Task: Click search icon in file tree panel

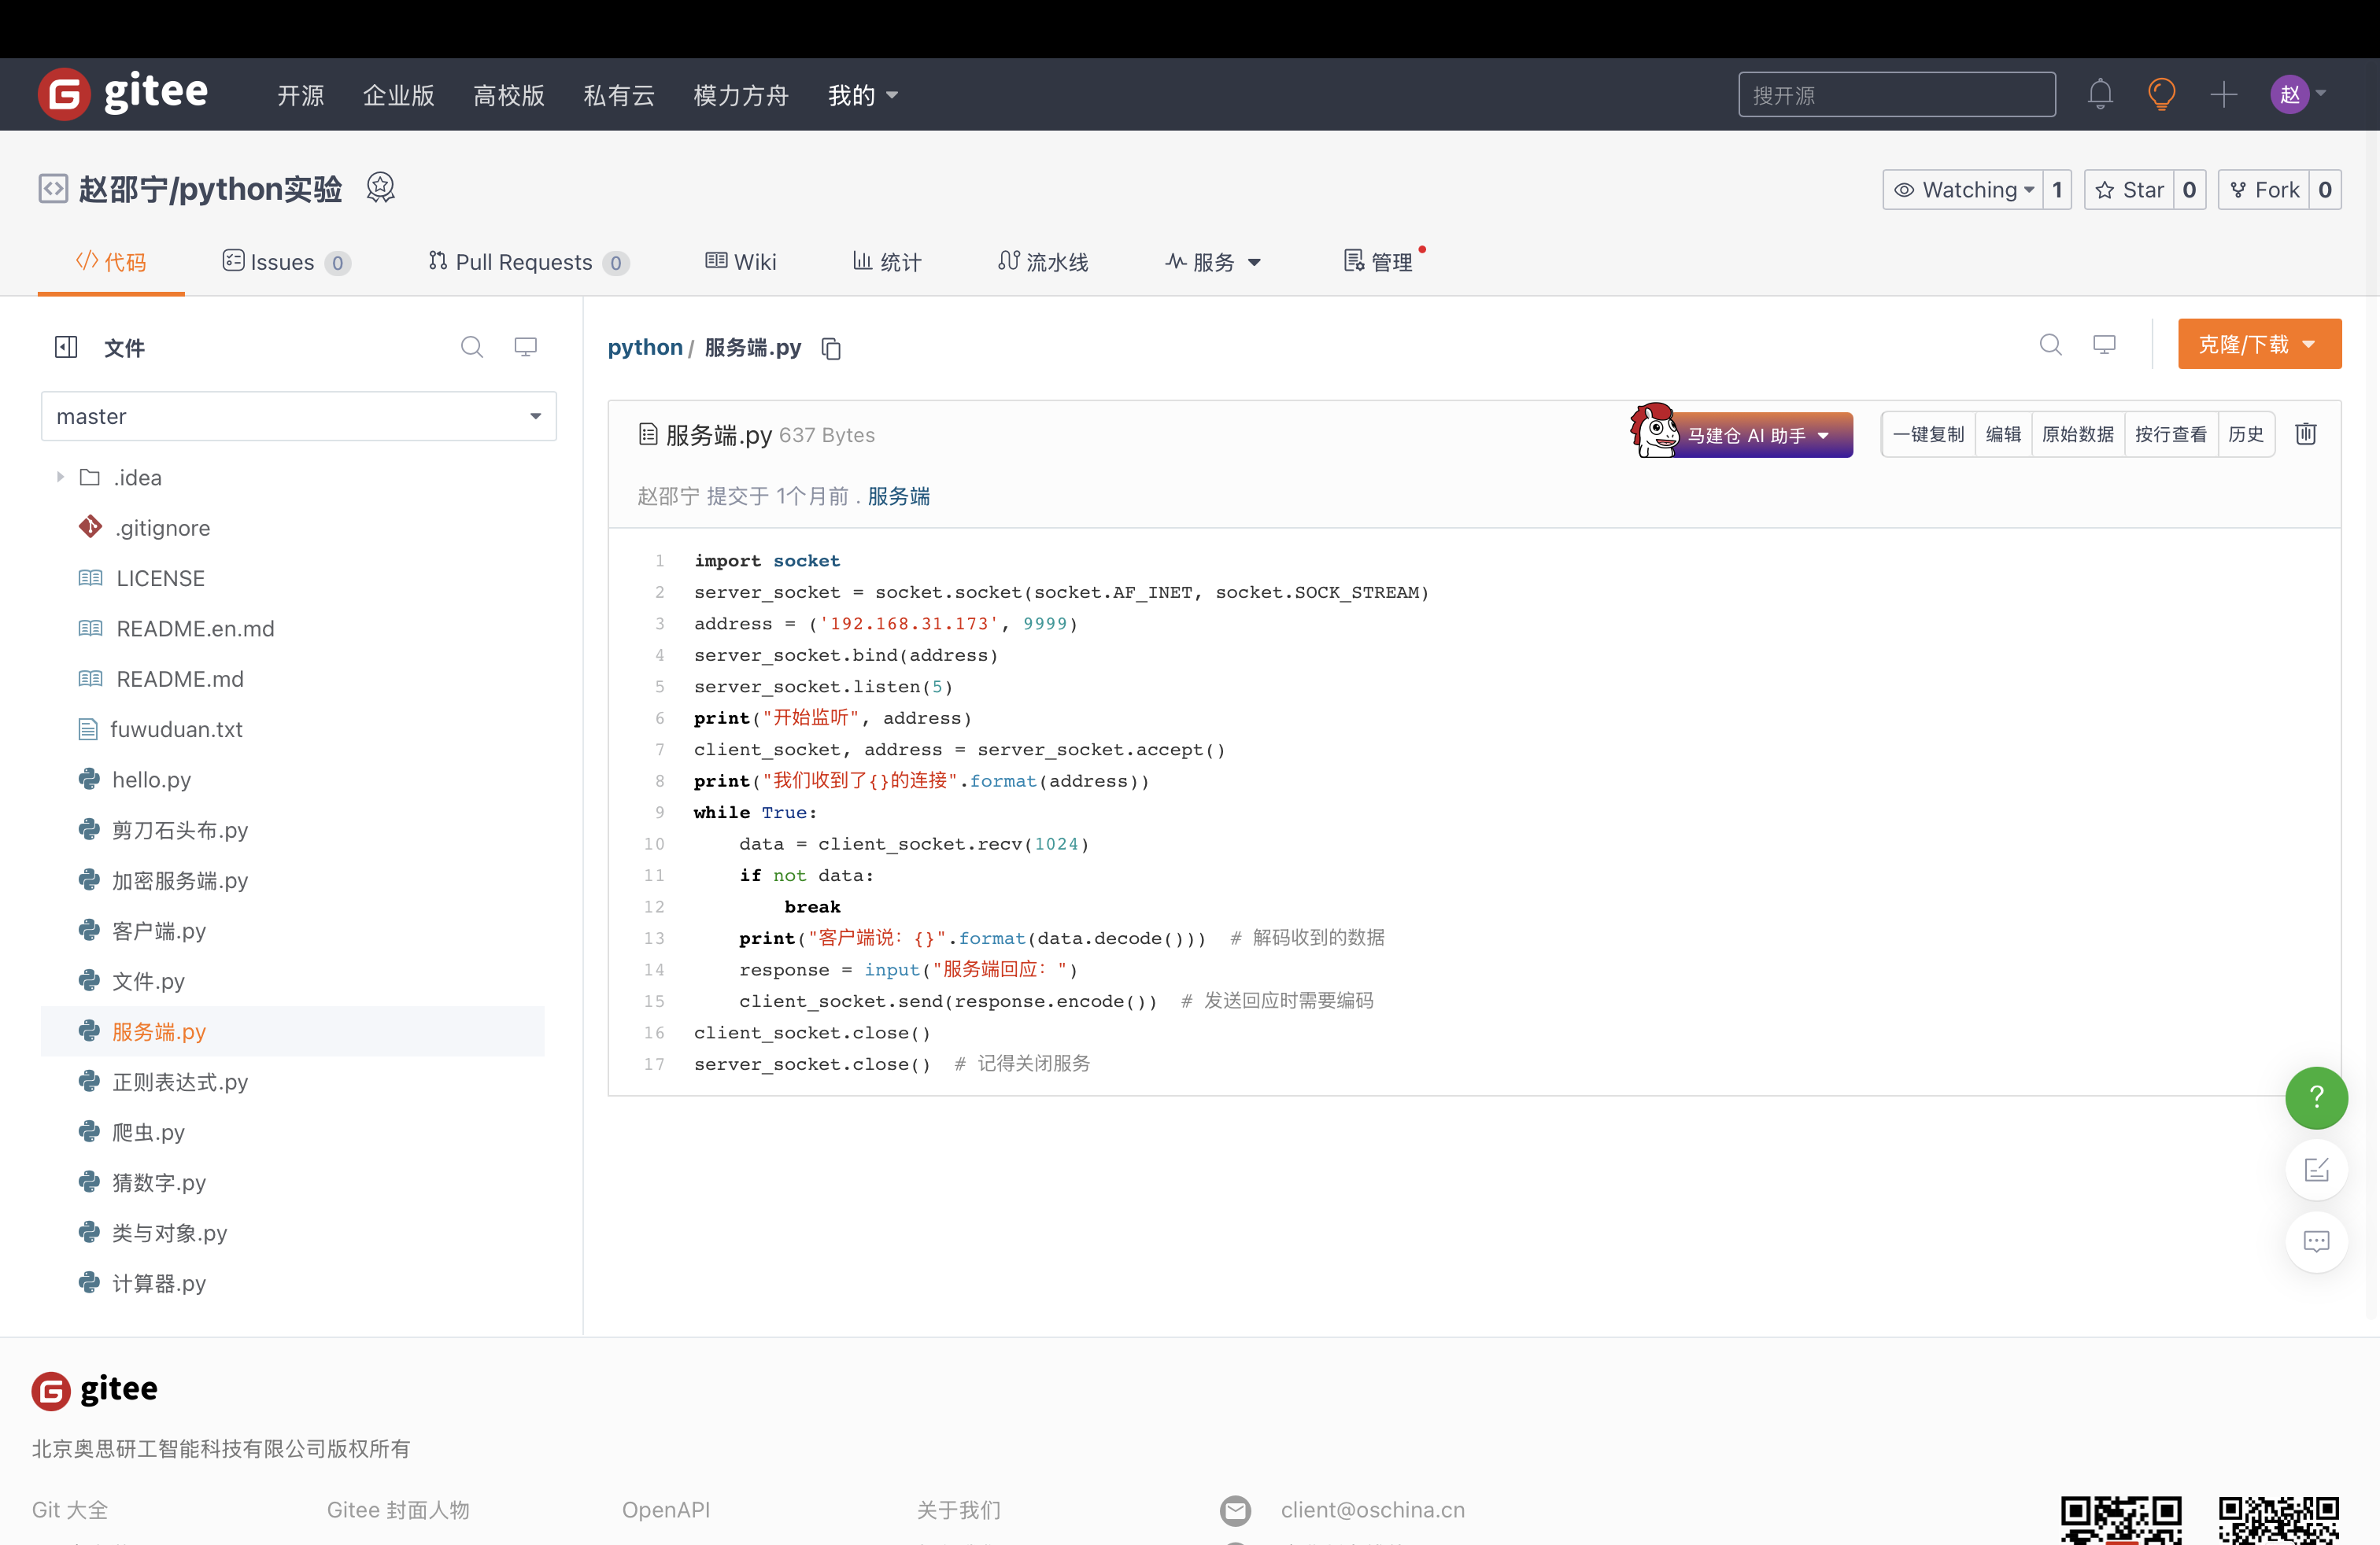Action: pos(472,347)
